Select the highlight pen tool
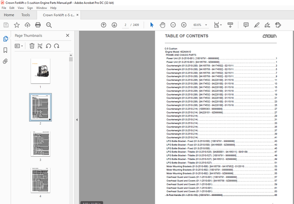 257,25
